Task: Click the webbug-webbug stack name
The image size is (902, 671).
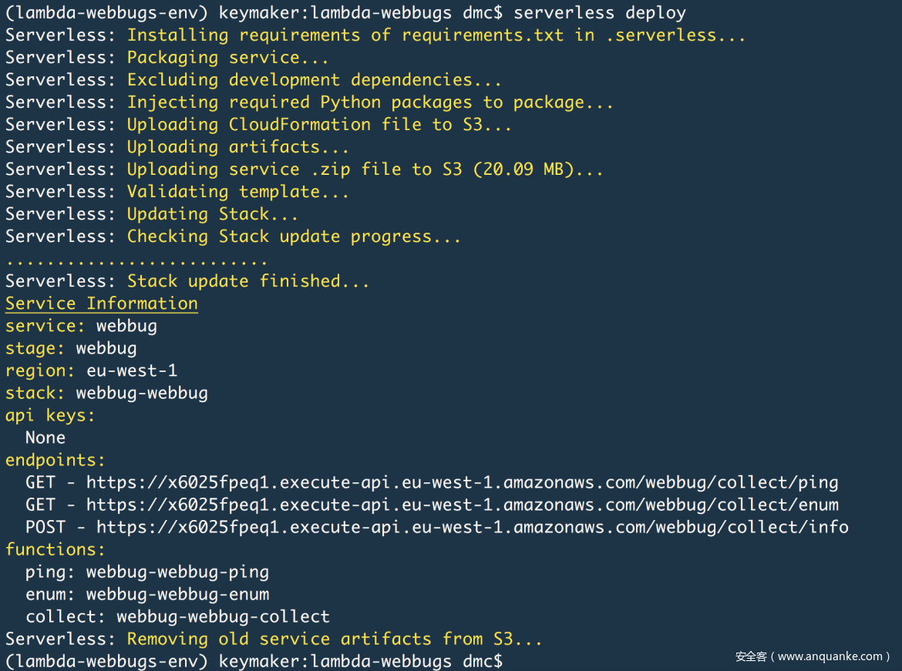Action: click(x=142, y=393)
